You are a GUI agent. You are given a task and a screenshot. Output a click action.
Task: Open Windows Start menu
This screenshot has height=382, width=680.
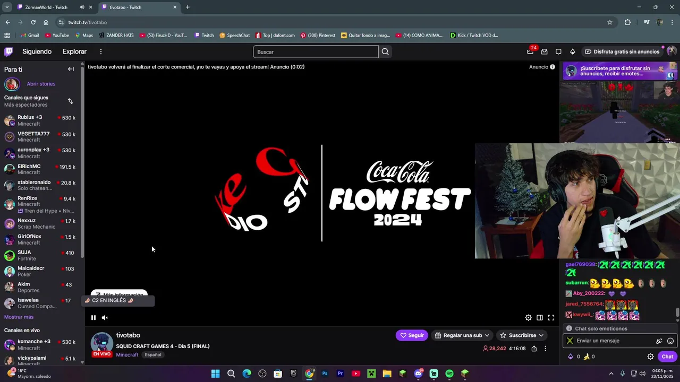pyautogui.click(x=215, y=374)
